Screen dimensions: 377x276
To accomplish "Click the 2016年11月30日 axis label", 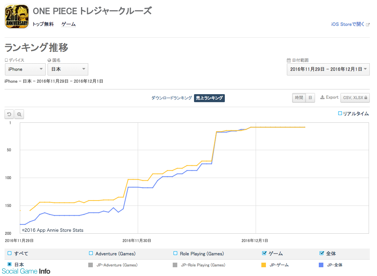I will point(137,241).
